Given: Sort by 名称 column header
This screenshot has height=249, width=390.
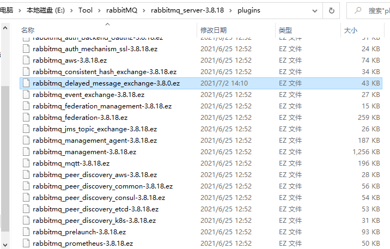Looking at the screenshot, I should [28, 30].
